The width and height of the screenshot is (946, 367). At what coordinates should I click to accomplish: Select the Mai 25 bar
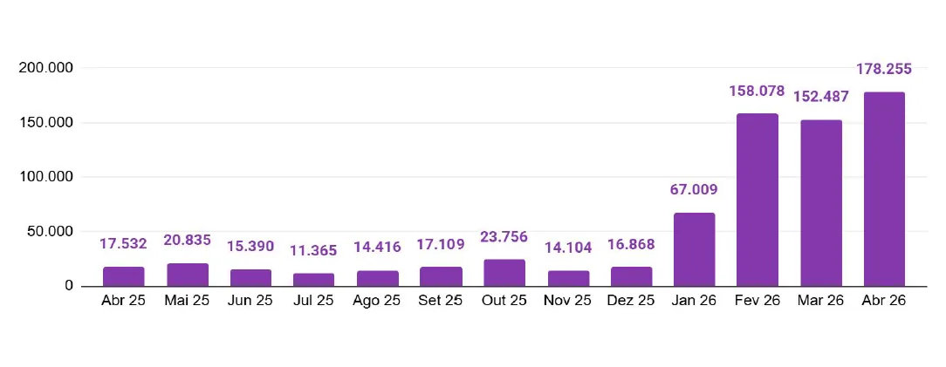click(188, 275)
